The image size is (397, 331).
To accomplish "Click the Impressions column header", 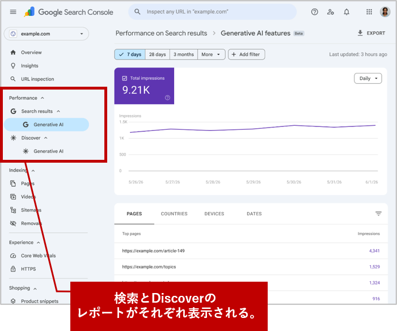I will [x=369, y=234].
